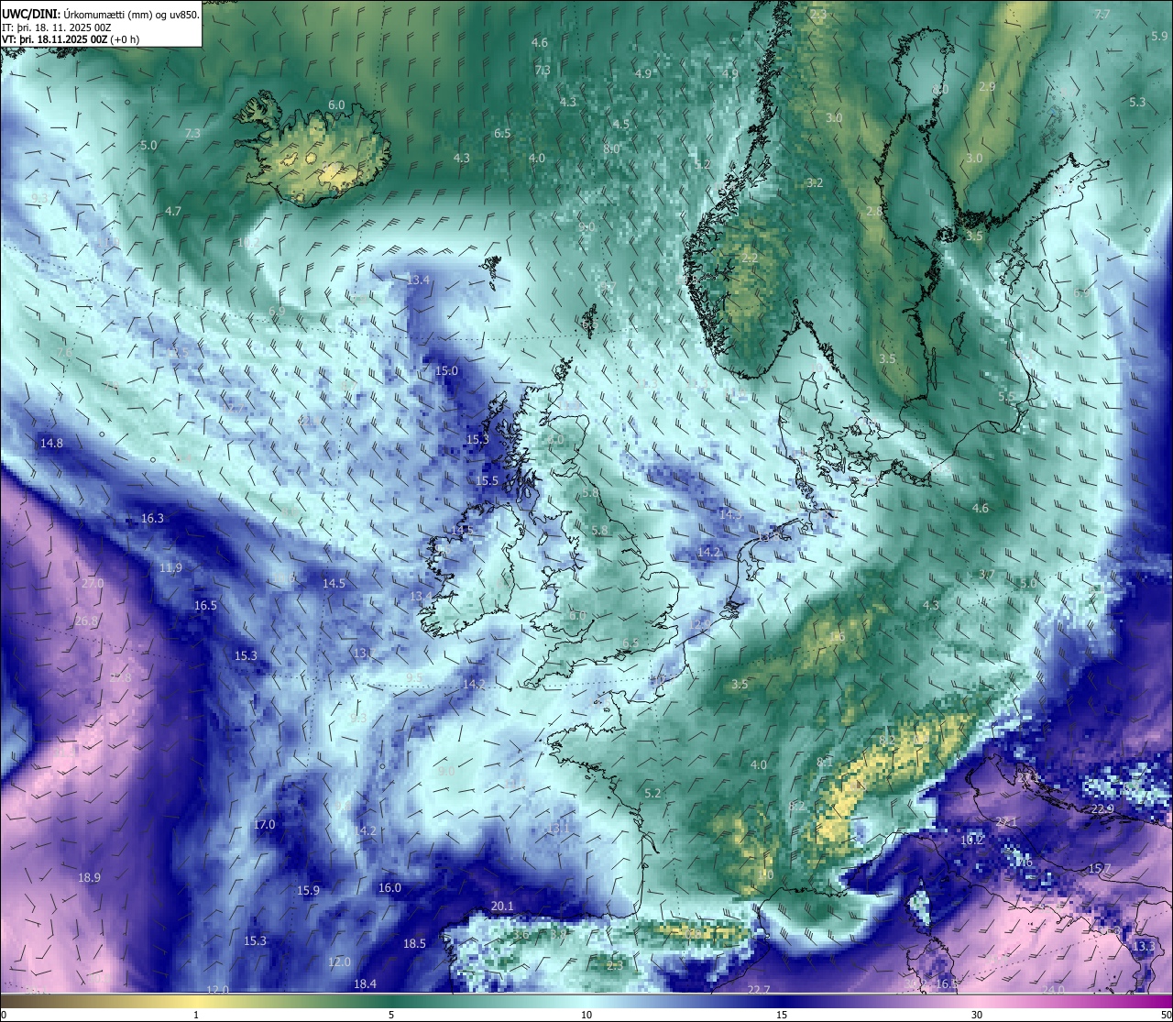Click the 16.0 value on the map
The image size is (1173, 1022).
click(389, 887)
